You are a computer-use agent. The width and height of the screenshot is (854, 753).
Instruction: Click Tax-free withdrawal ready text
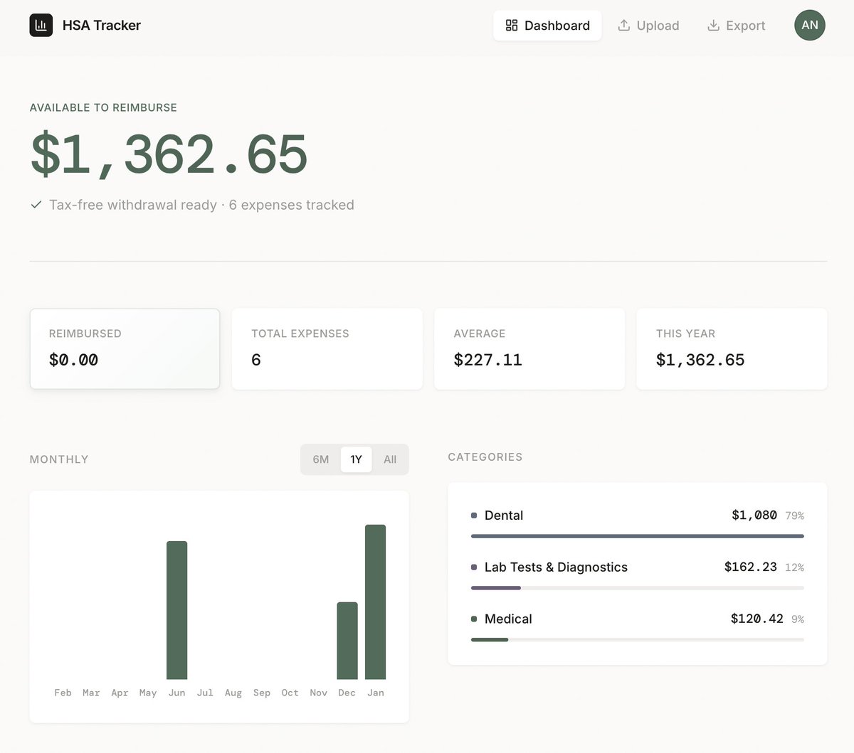[133, 205]
